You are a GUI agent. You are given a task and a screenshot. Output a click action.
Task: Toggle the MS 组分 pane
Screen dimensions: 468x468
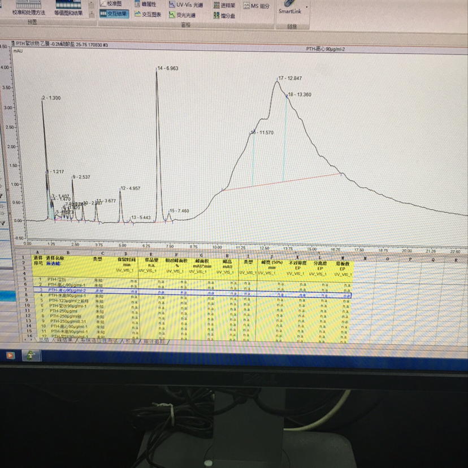click(257, 6)
